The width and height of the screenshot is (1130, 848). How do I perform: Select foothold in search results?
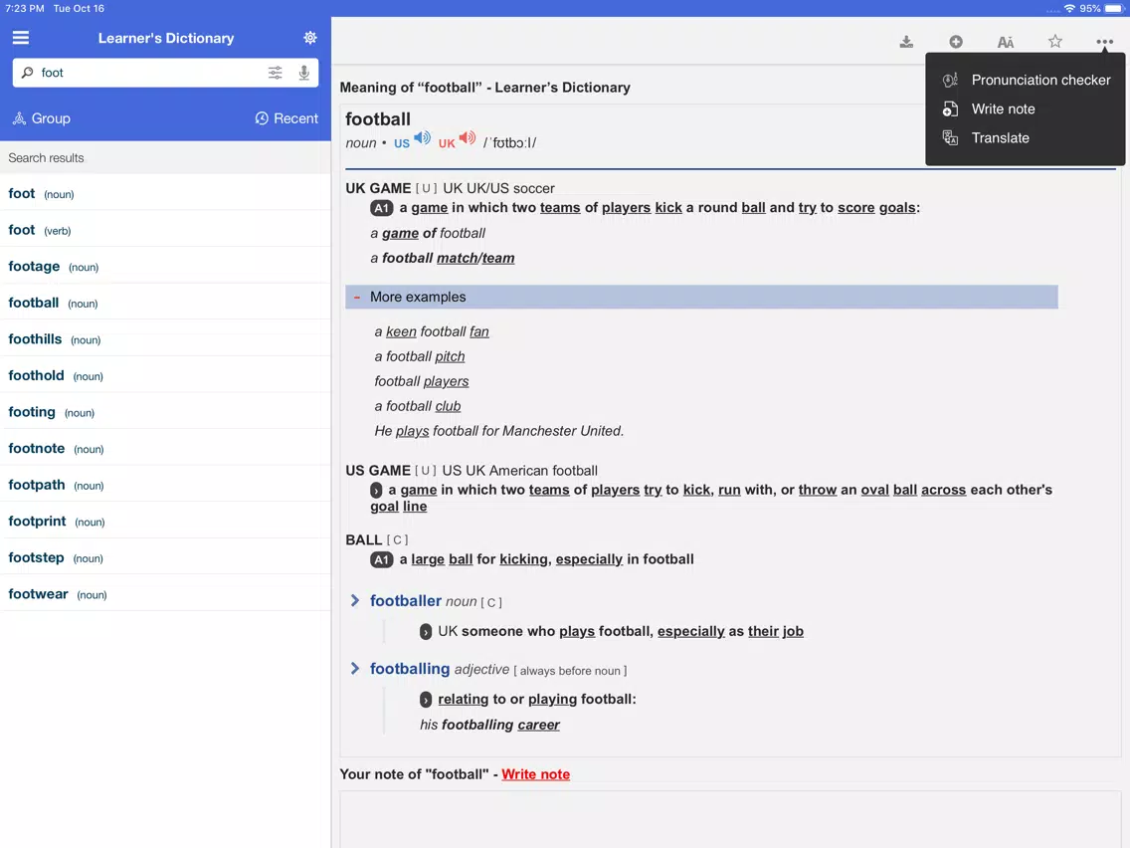tap(166, 375)
